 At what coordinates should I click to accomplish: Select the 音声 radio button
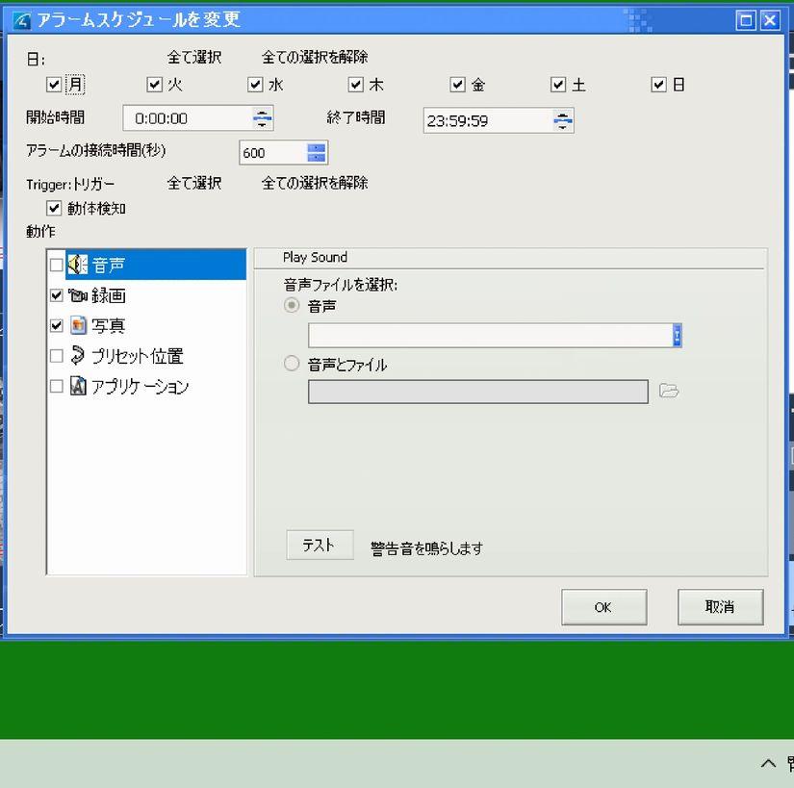coord(292,306)
